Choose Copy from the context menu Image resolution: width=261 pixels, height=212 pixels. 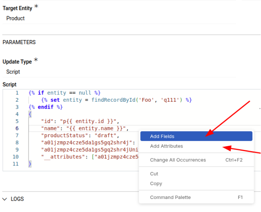click(x=156, y=184)
